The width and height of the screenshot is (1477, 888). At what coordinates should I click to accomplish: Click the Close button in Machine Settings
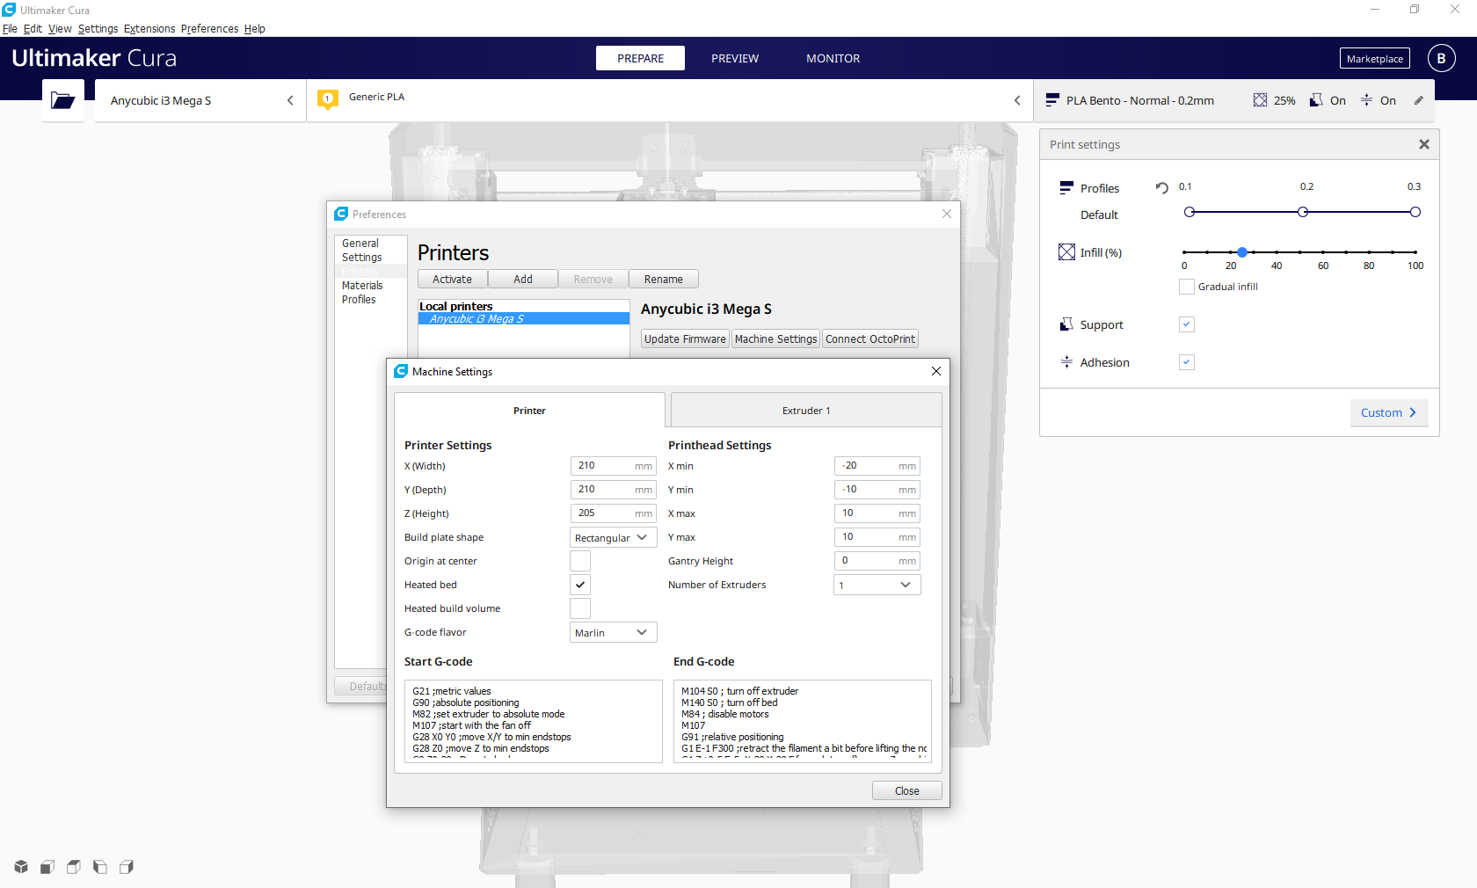907,790
